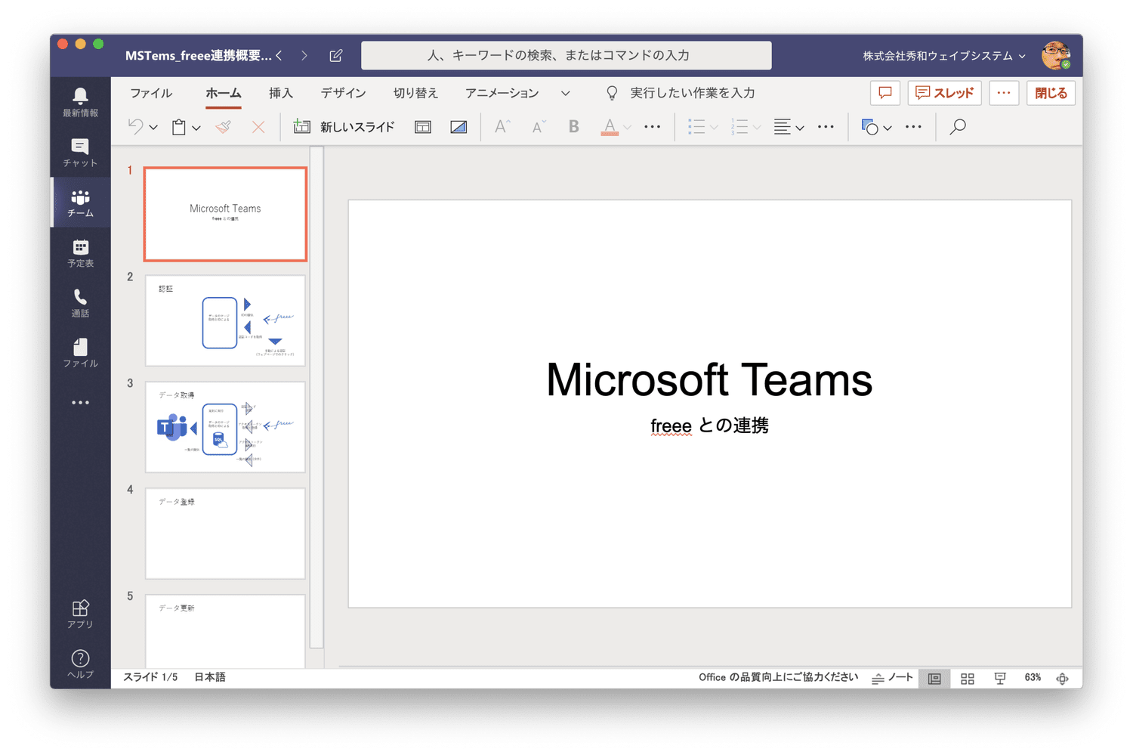1133x755 pixels.
Task: Open the Chat section in sidebar
Action: (x=80, y=152)
